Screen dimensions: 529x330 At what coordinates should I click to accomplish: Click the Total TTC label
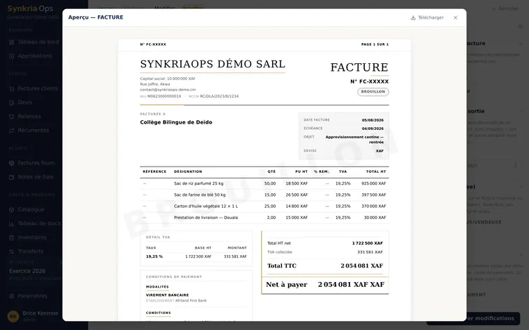pos(282,265)
